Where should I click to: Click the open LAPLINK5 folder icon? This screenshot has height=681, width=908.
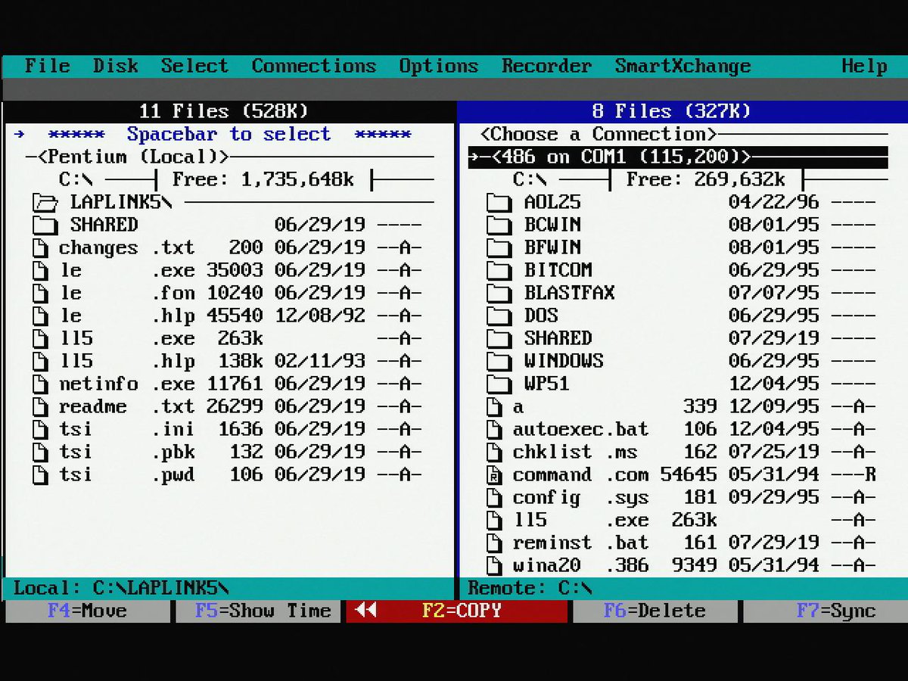click(x=46, y=202)
